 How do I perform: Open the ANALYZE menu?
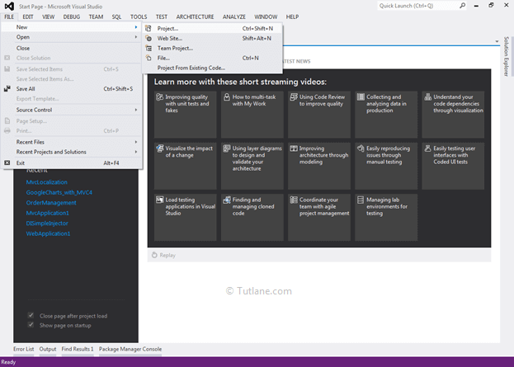pyautogui.click(x=234, y=16)
